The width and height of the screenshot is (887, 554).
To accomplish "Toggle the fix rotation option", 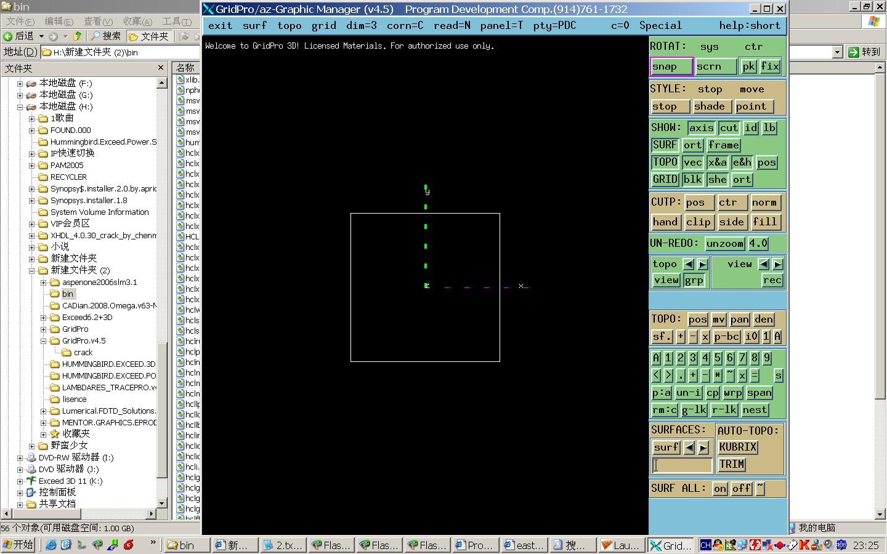I will (x=770, y=66).
